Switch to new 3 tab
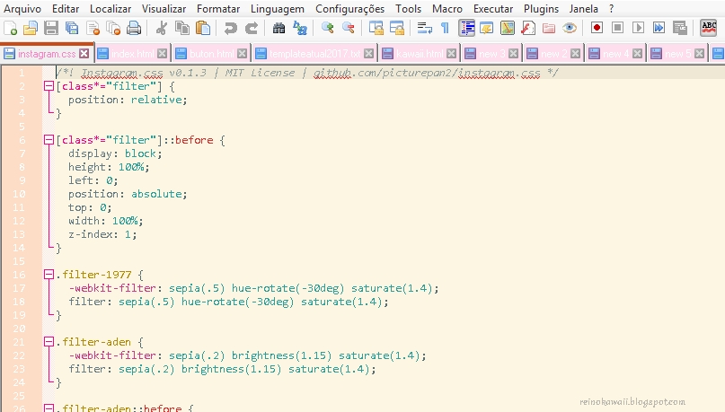This screenshot has height=412, width=725. tap(492, 54)
